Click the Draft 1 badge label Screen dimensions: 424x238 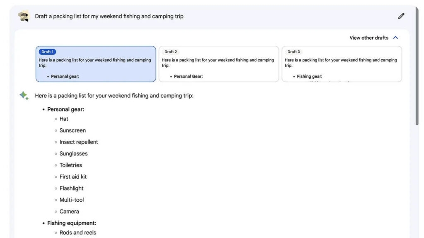point(47,52)
